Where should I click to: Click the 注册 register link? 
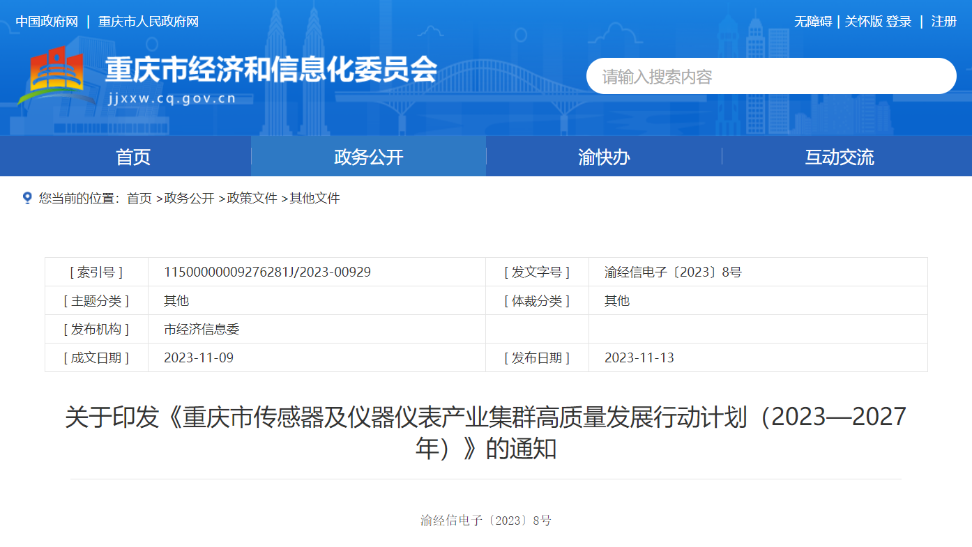tap(944, 22)
